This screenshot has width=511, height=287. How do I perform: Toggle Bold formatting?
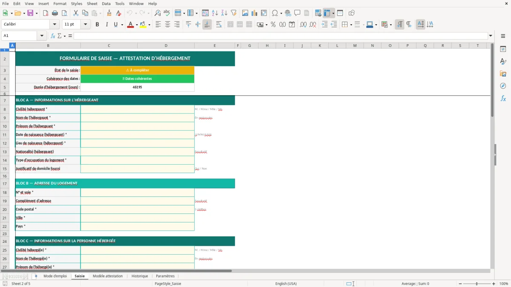point(97,25)
